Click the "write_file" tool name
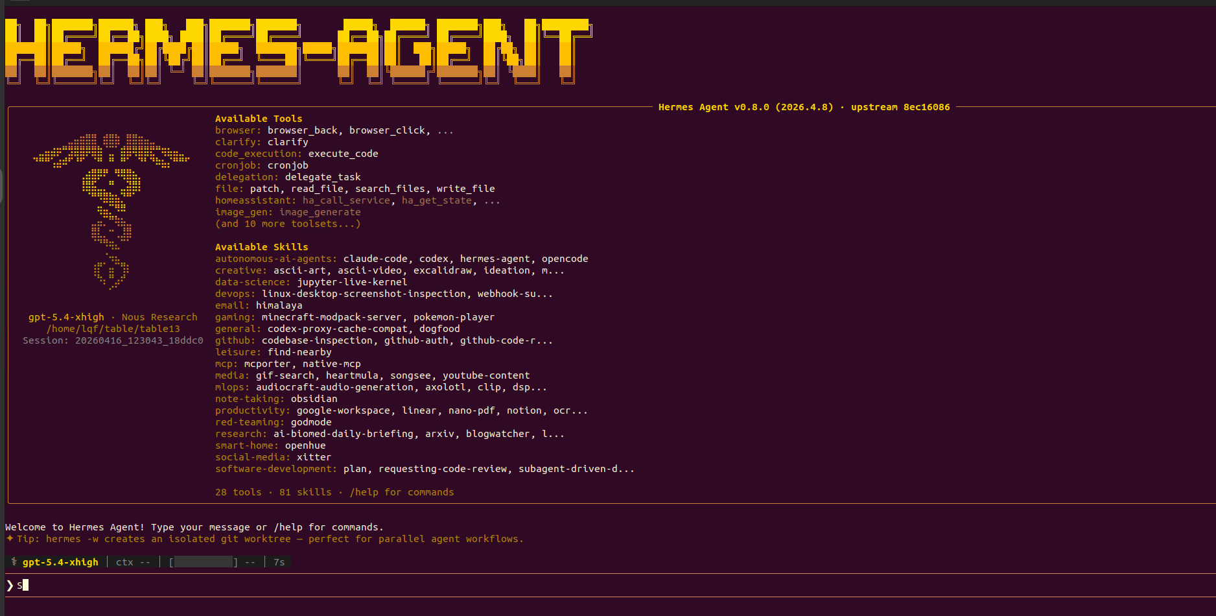This screenshot has height=616, width=1216. click(466, 189)
